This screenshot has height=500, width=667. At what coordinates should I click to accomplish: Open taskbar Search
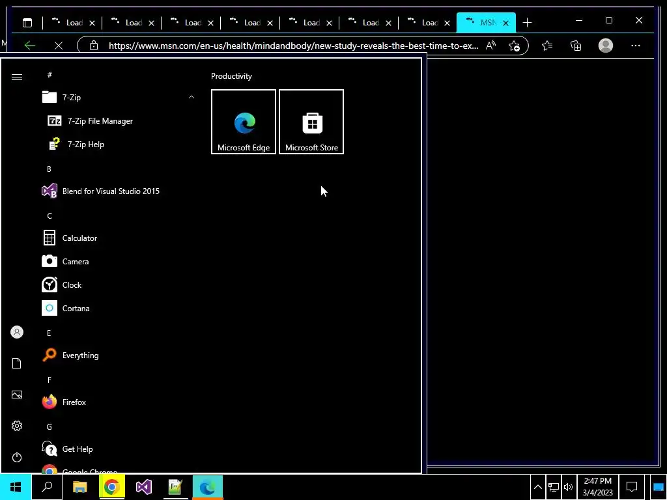pos(47,487)
